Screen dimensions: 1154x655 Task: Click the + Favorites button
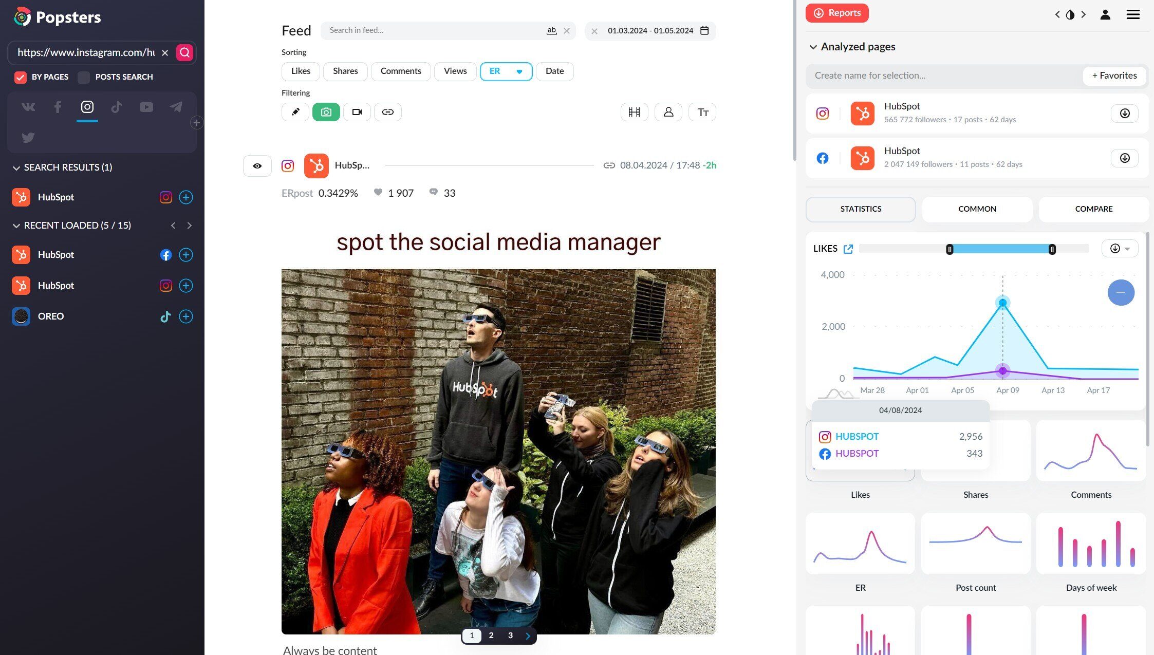coord(1114,76)
